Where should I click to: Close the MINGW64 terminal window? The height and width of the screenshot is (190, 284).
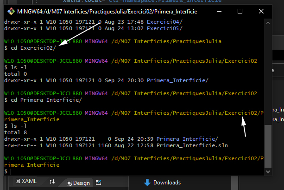coord(260,11)
